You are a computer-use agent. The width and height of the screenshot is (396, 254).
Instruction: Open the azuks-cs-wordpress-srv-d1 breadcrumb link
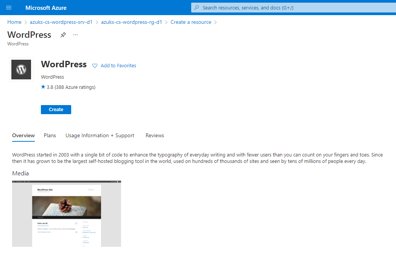point(61,22)
